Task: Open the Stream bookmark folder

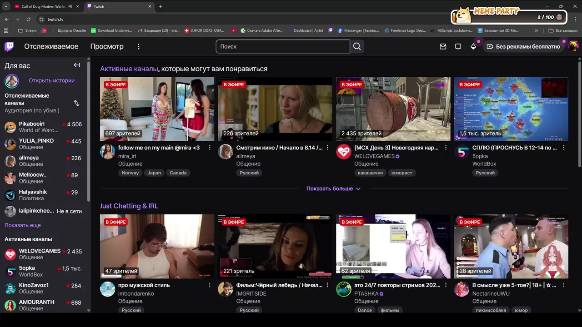Action: pos(27,30)
